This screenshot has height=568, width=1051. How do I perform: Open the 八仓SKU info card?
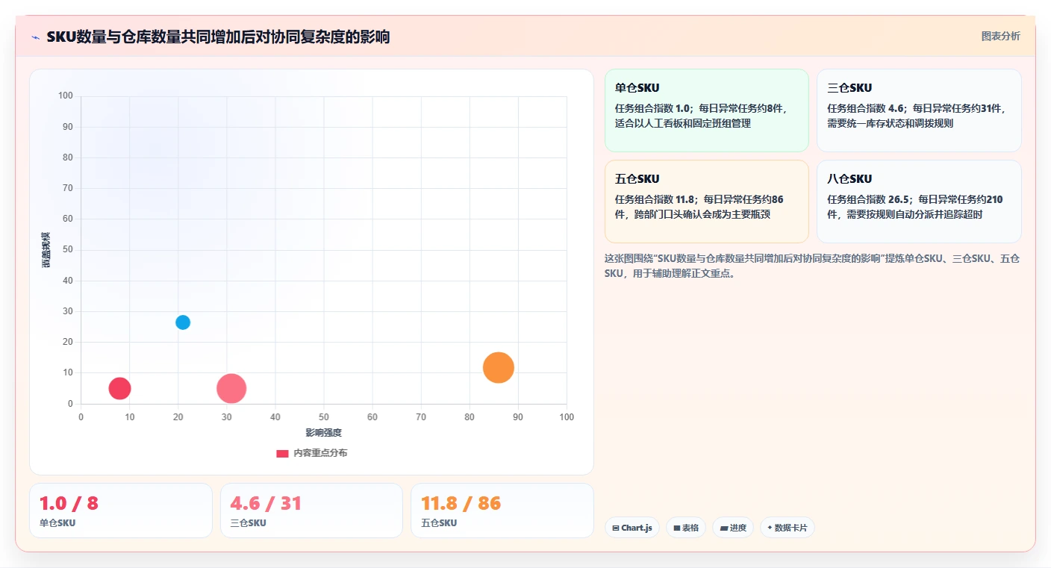[x=919, y=202]
